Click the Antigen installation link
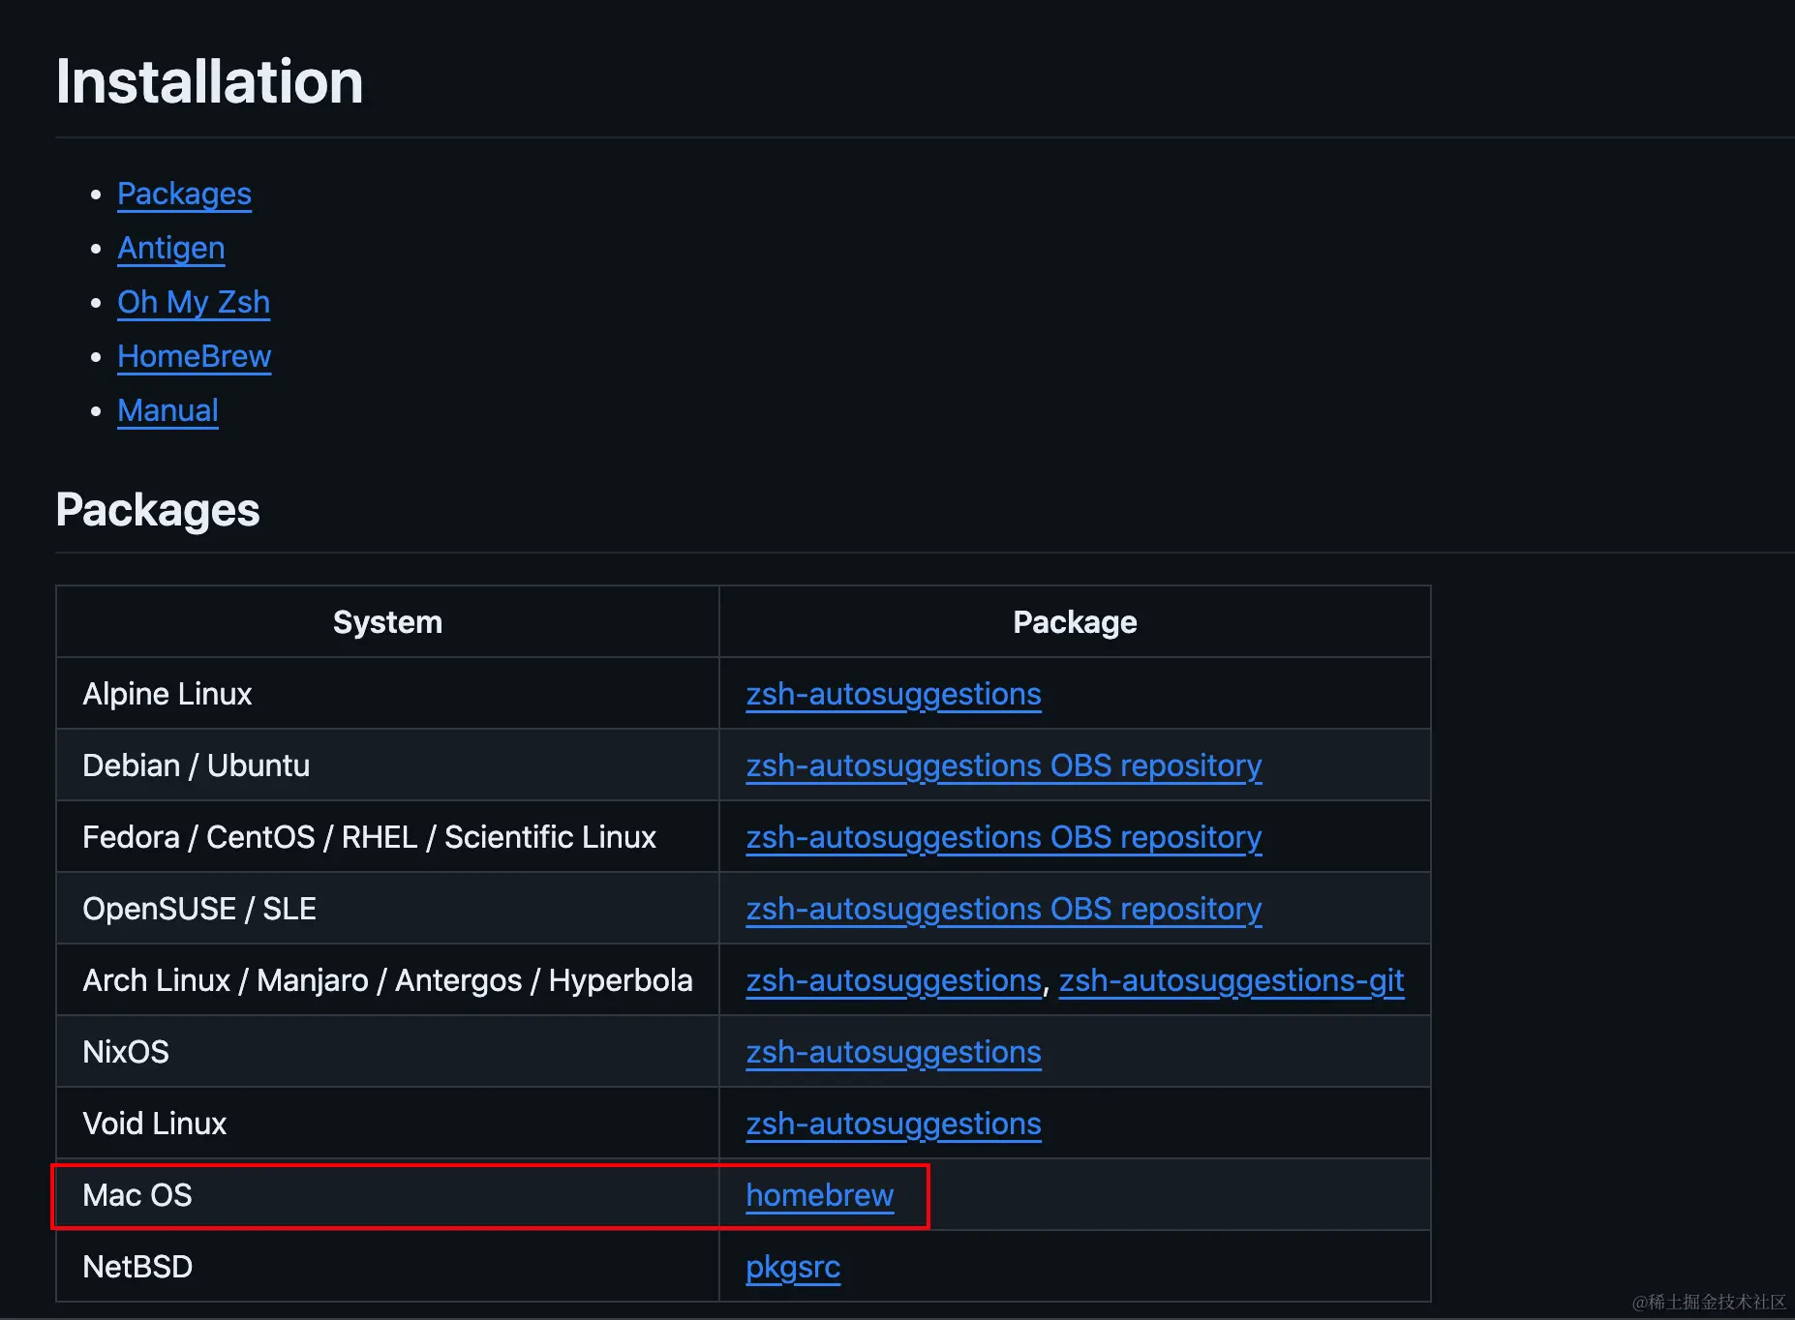The width and height of the screenshot is (1795, 1320). tap(170, 248)
